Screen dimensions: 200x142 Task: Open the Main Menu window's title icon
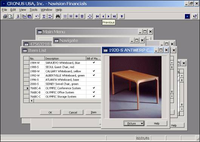[40, 32]
